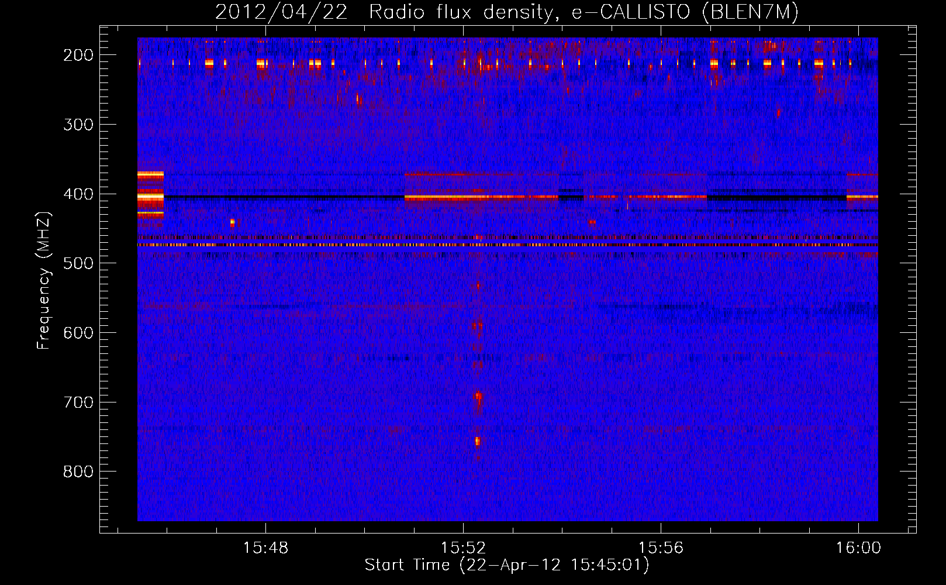The width and height of the screenshot is (946, 585).
Task: Click the red burst spot near 690 MHz
Action: coord(478,397)
